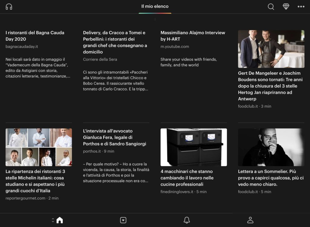Open "Massimiliano Alajmo Interview by H-ART"
The image size is (310, 227).
(x=193, y=36)
